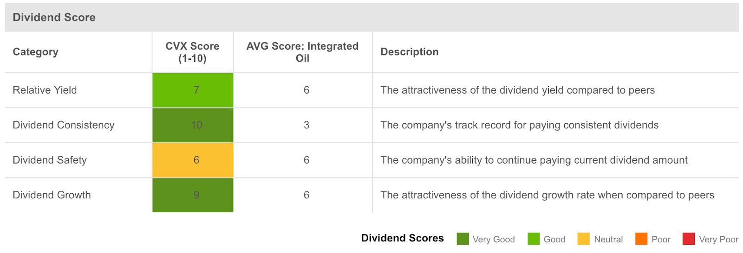Click the average score 3 for Dividend Consistency

click(306, 125)
